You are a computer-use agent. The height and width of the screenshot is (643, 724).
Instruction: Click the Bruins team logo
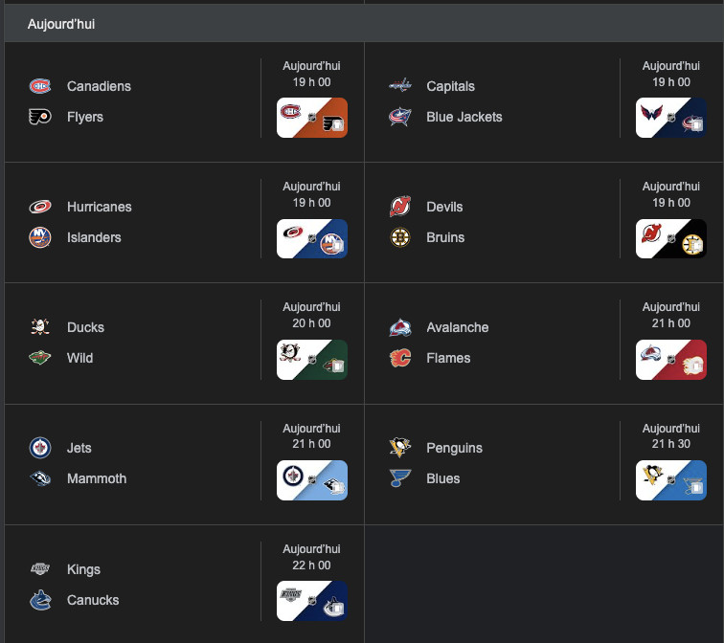399,237
